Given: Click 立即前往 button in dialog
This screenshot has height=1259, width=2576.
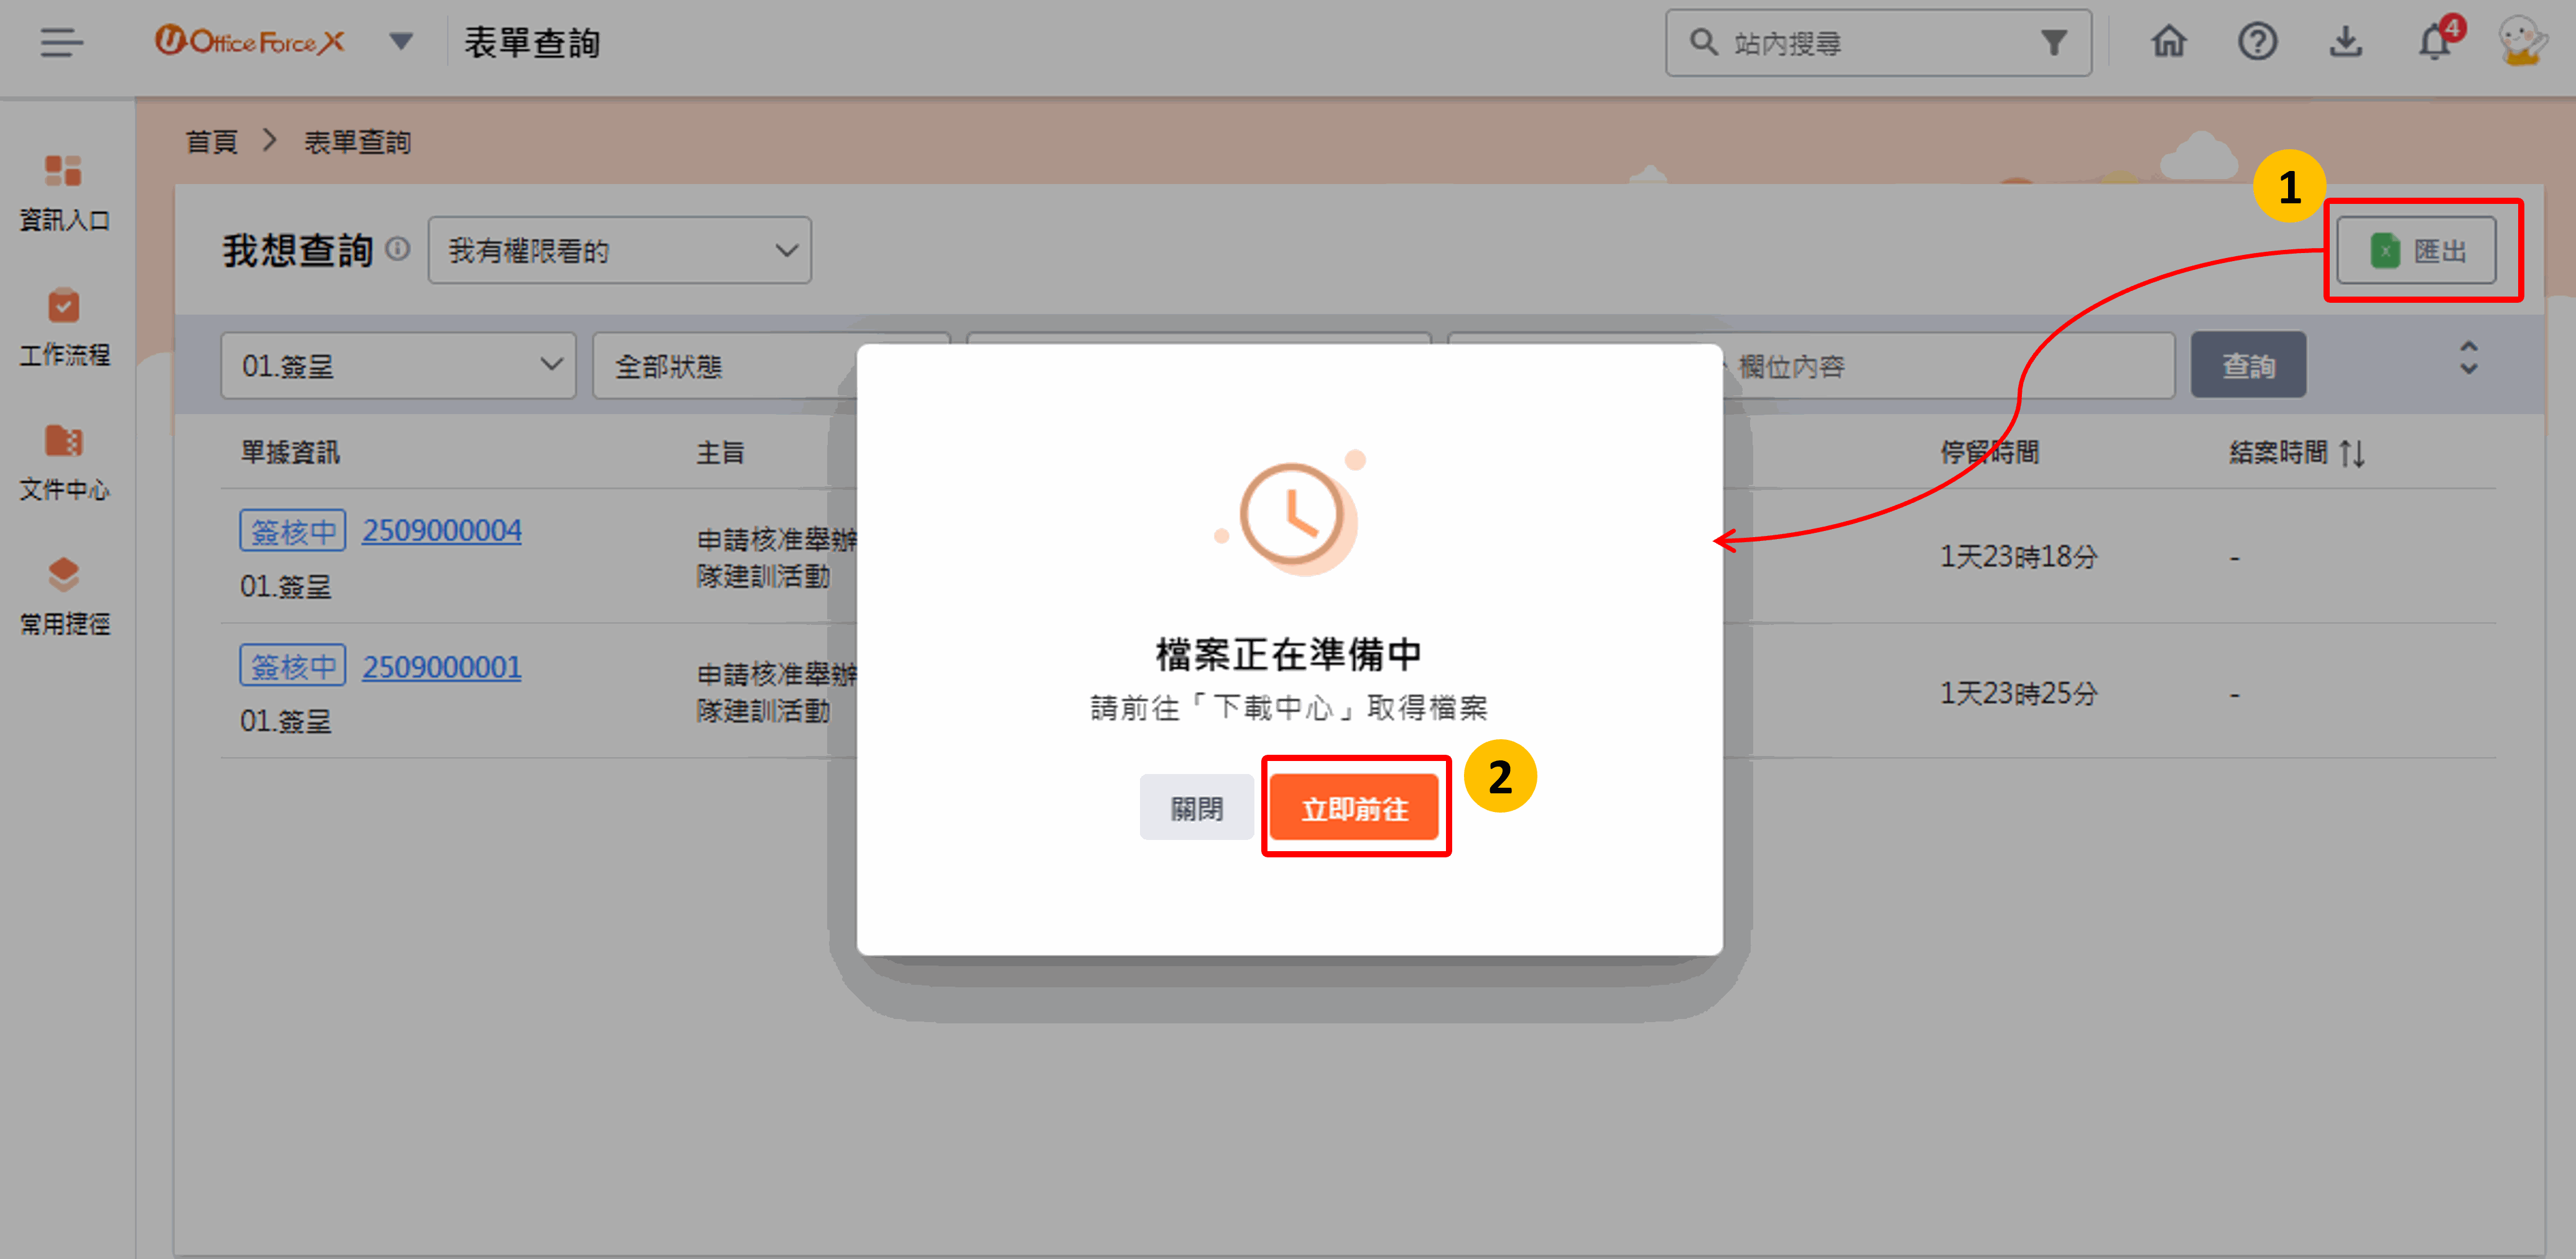Looking at the screenshot, I should coord(1354,808).
